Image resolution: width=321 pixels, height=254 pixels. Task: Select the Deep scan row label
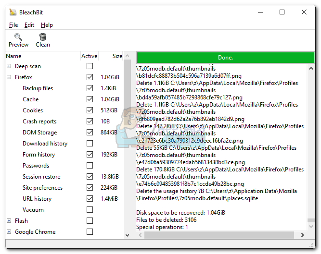(x=28, y=66)
